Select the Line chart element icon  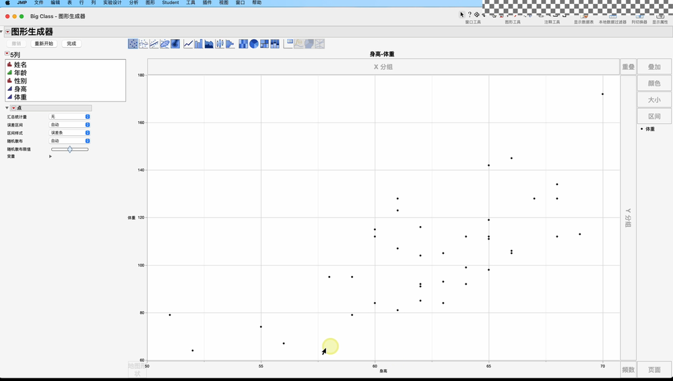pyautogui.click(x=188, y=44)
